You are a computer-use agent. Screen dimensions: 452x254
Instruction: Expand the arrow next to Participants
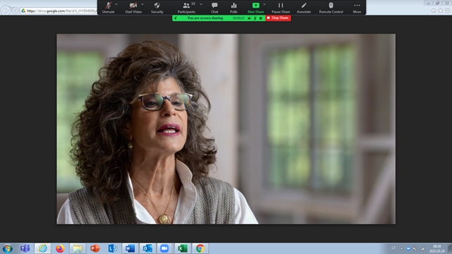coord(201,4)
